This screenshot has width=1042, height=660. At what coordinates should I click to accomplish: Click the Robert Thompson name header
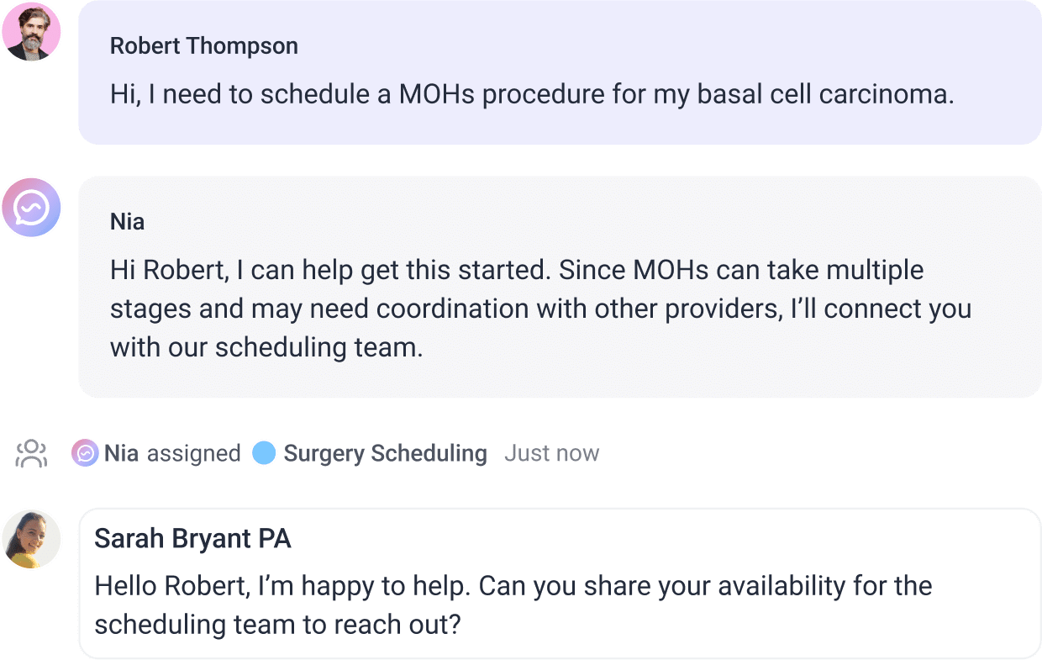click(204, 46)
